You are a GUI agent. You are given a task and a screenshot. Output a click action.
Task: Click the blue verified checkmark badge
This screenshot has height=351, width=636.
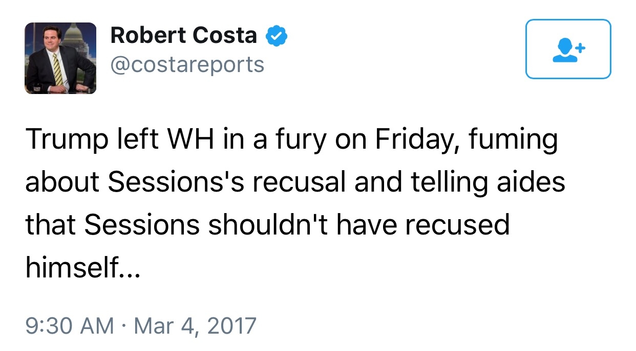click(277, 37)
